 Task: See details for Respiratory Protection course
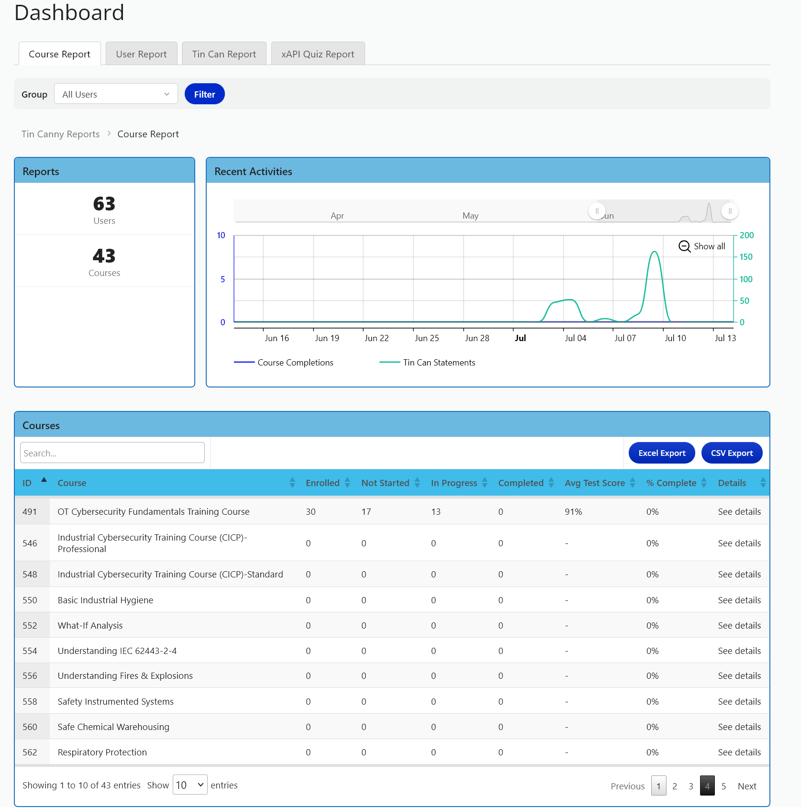pyautogui.click(x=739, y=752)
